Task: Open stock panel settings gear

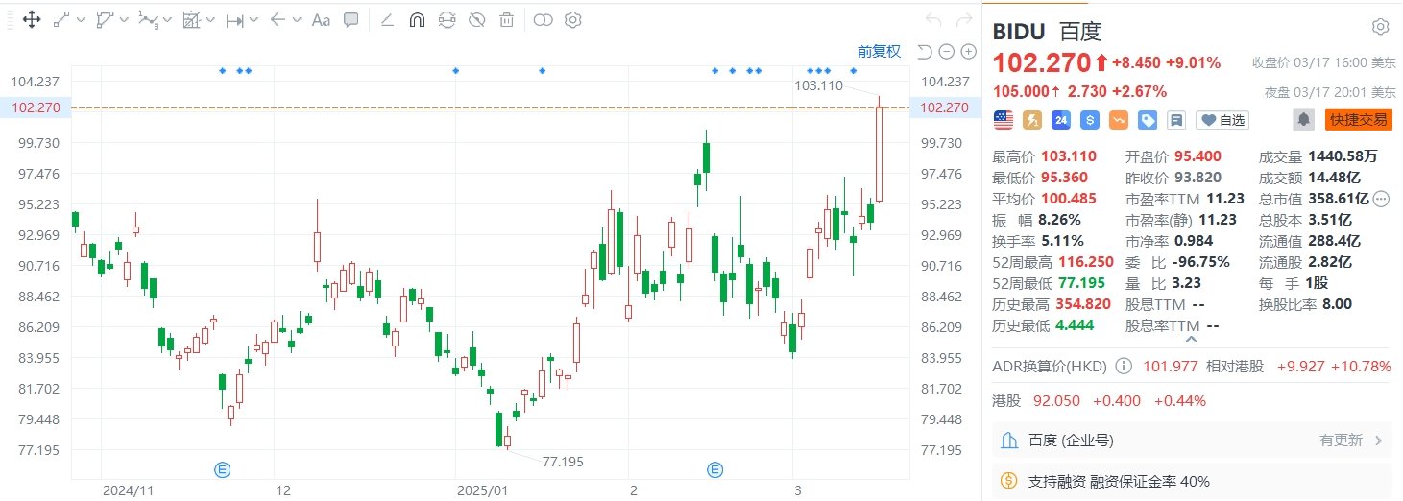Action: point(1380,27)
